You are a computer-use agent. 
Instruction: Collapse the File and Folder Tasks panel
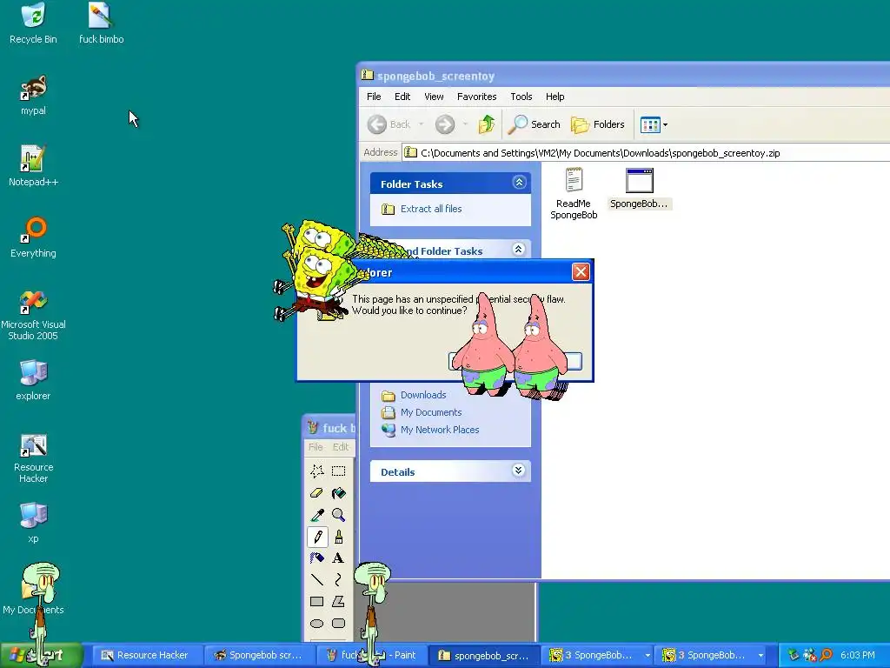[x=519, y=249]
